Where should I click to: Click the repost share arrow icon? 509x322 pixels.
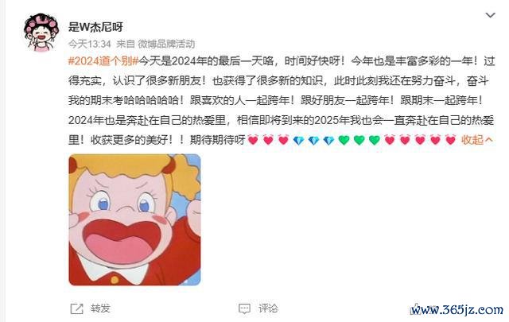coord(77,308)
